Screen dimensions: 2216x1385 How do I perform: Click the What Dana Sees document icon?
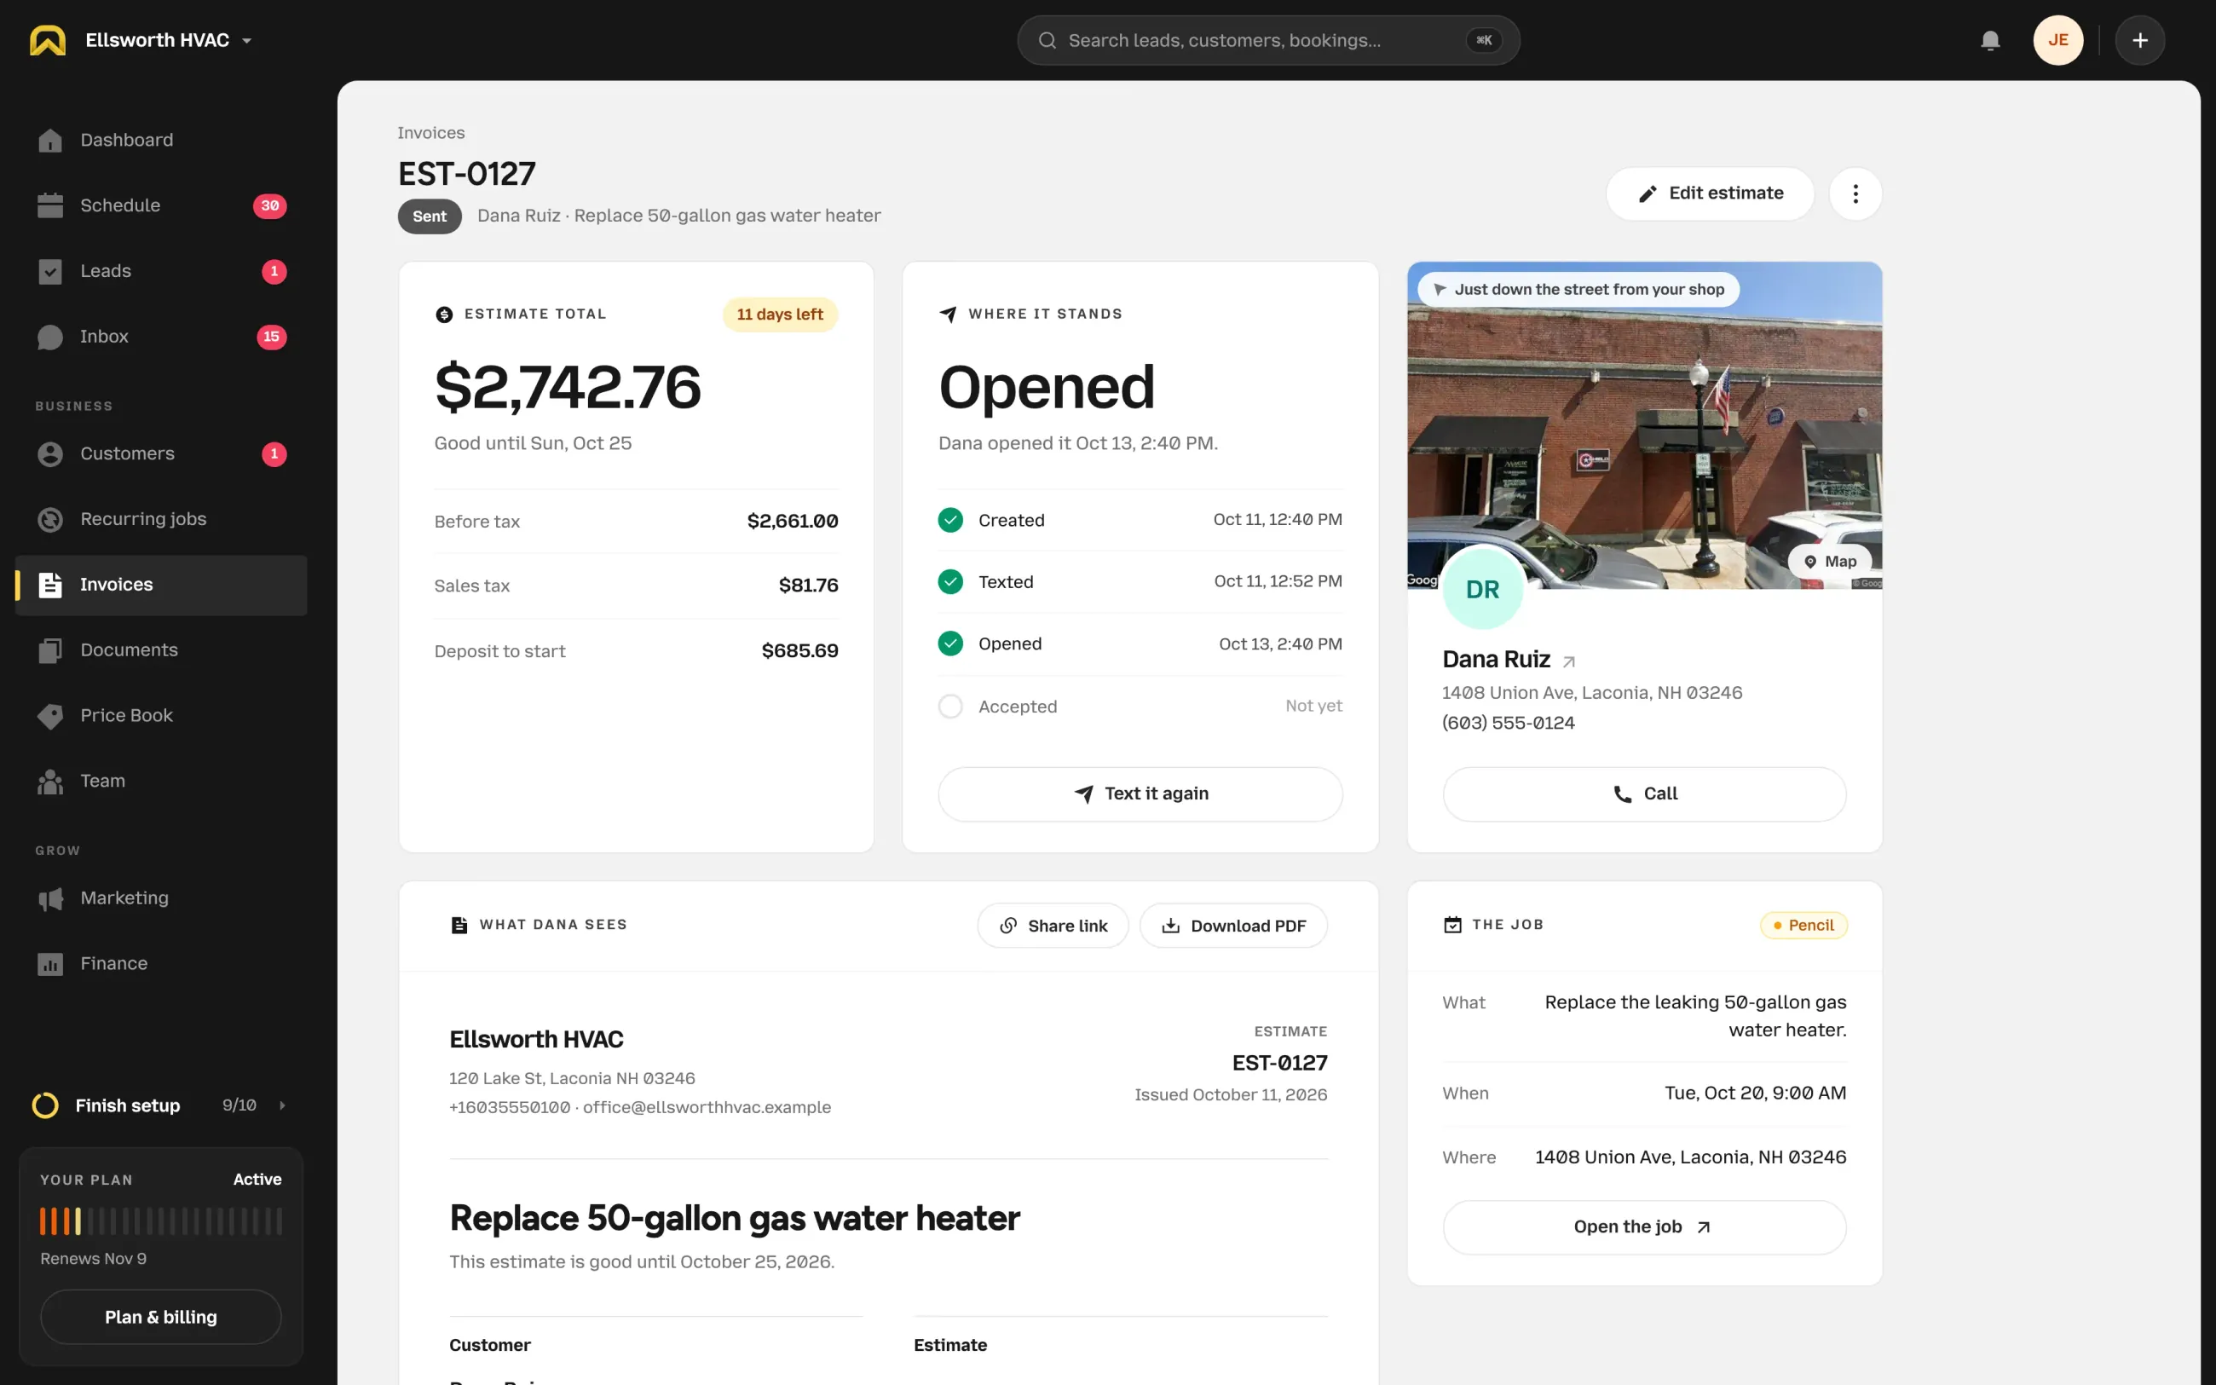click(x=459, y=925)
